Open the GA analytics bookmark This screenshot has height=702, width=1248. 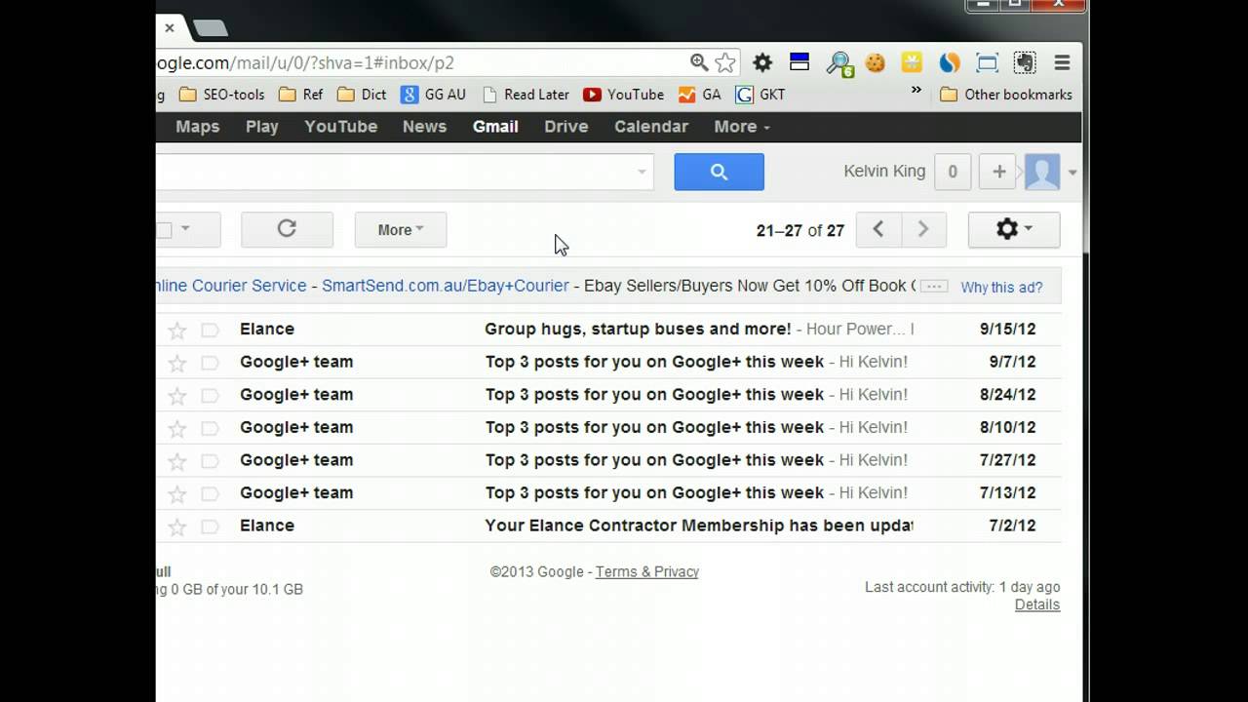pyautogui.click(x=700, y=95)
